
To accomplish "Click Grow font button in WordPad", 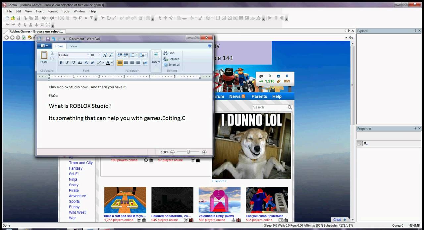I will [x=105, y=55].
